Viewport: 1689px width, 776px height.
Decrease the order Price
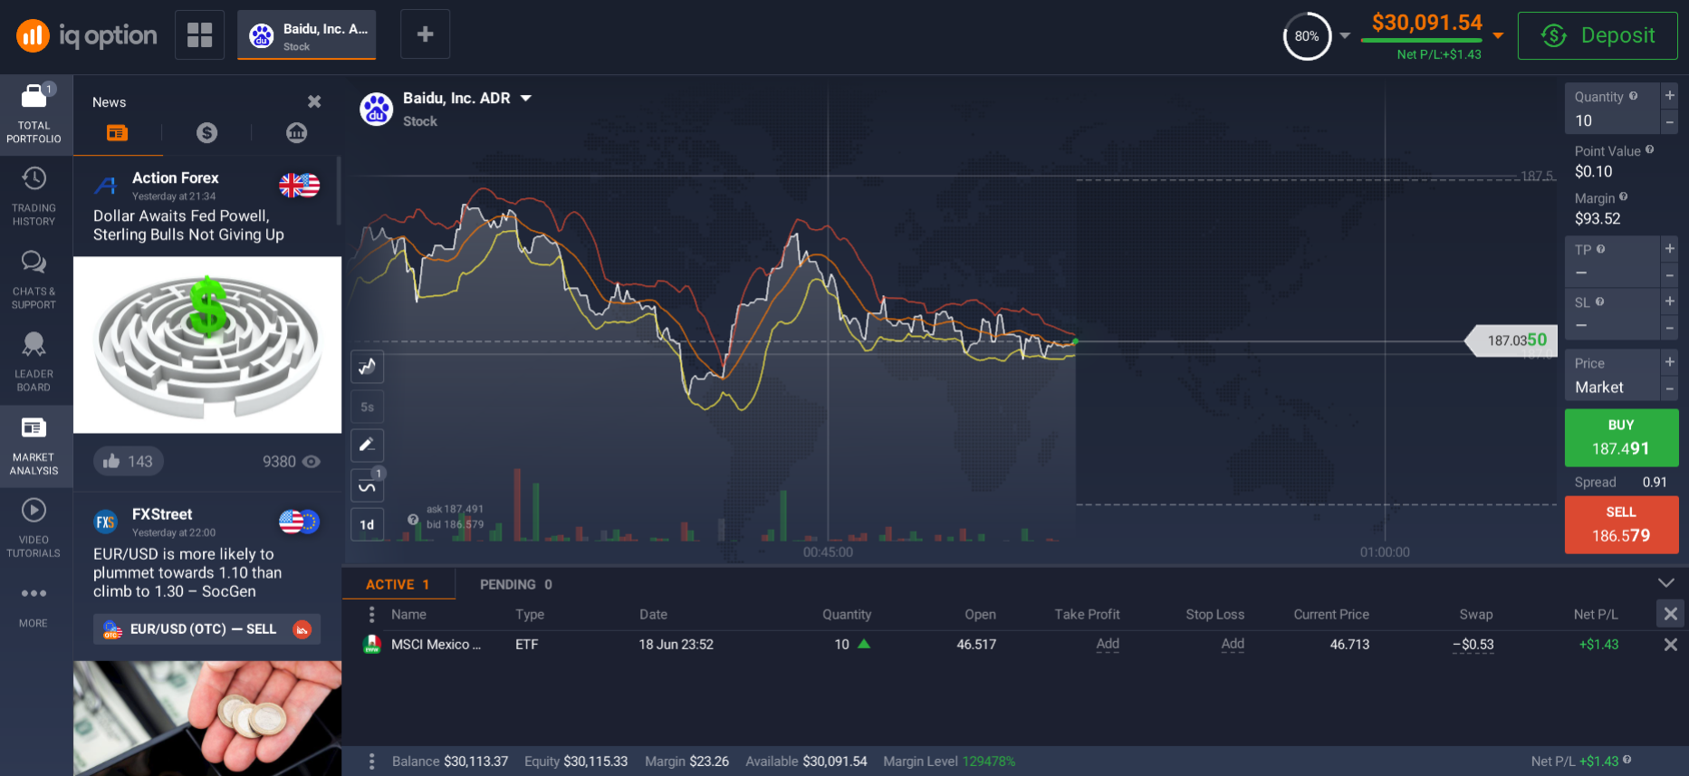tap(1669, 388)
